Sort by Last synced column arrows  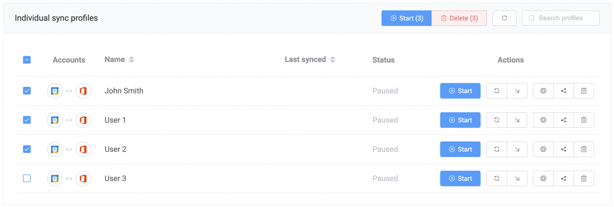pos(333,59)
